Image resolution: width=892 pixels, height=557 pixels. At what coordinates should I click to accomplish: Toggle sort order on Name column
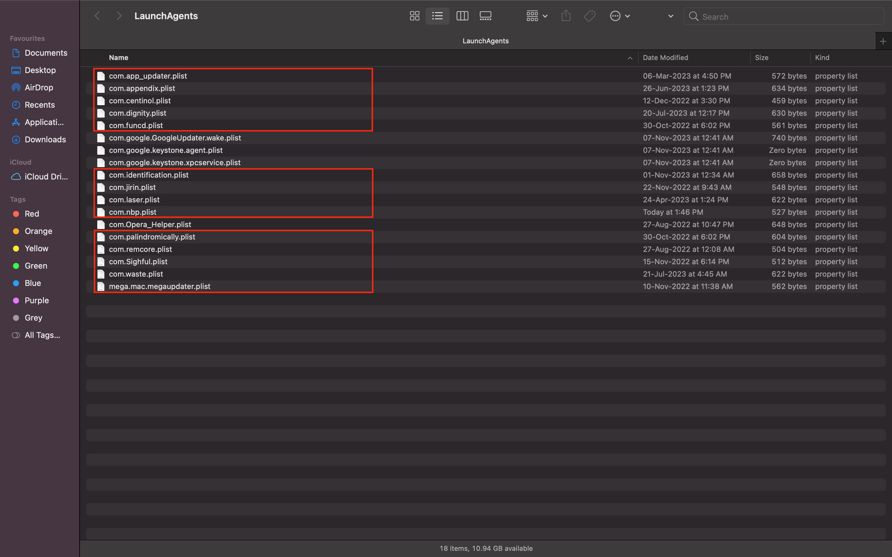119,58
